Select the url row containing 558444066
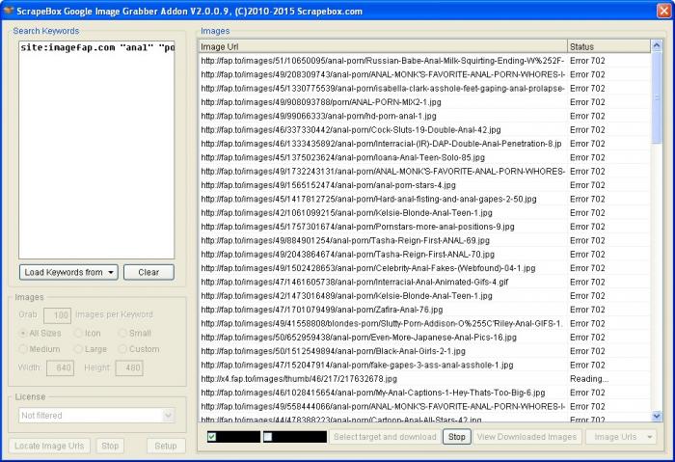 (424, 406)
